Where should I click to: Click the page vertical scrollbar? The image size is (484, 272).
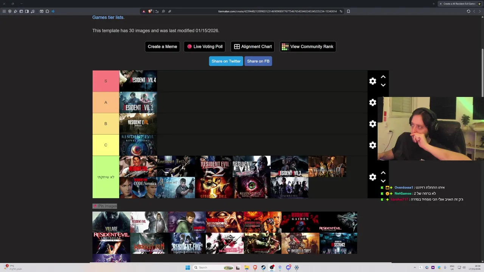point(482,74)
